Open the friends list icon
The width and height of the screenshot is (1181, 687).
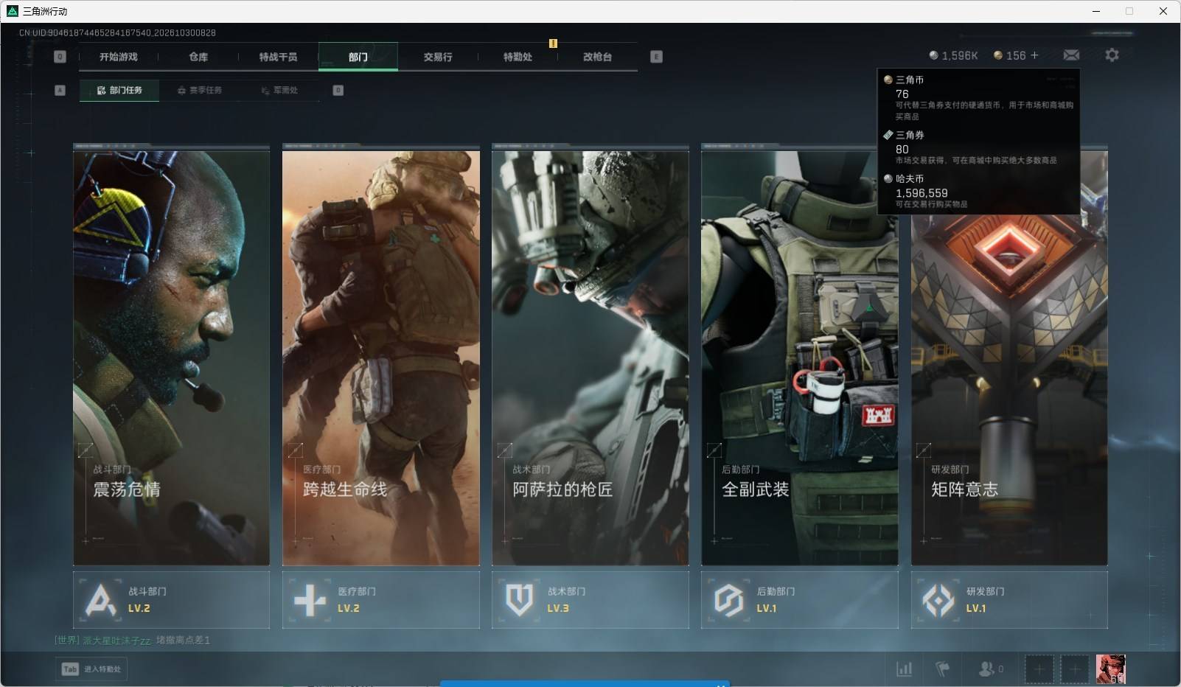coord(990,669)
